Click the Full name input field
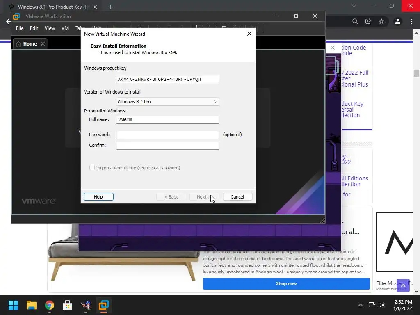420x315 pixels. coord(168,120)
